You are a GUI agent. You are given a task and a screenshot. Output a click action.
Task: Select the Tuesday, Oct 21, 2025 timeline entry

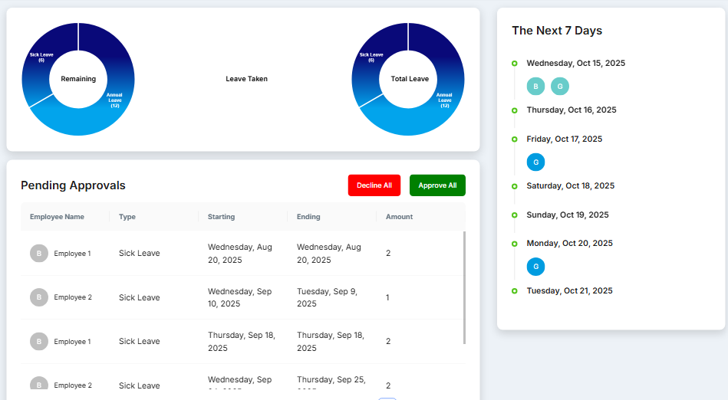(x=569, y=291)
